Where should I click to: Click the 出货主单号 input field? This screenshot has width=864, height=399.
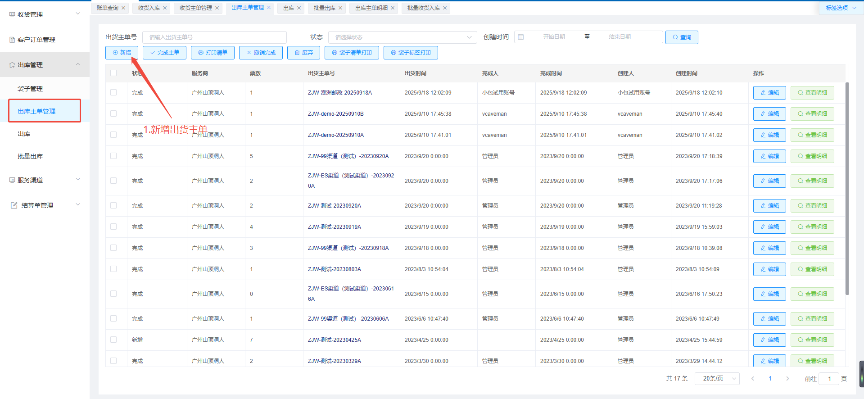coord(214,37)
